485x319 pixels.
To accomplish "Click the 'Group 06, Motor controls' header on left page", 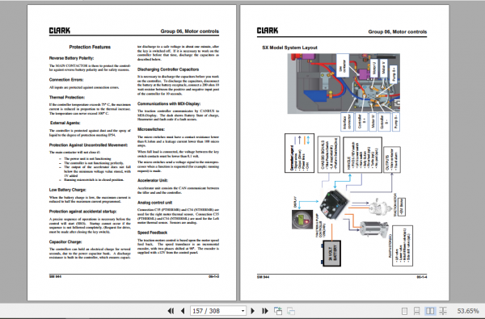I will [x=190, y=31].
